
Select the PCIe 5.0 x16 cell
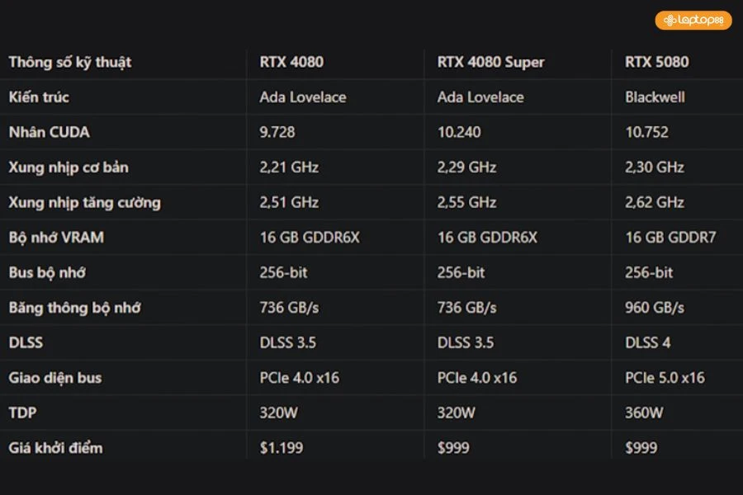coord(665,378)
